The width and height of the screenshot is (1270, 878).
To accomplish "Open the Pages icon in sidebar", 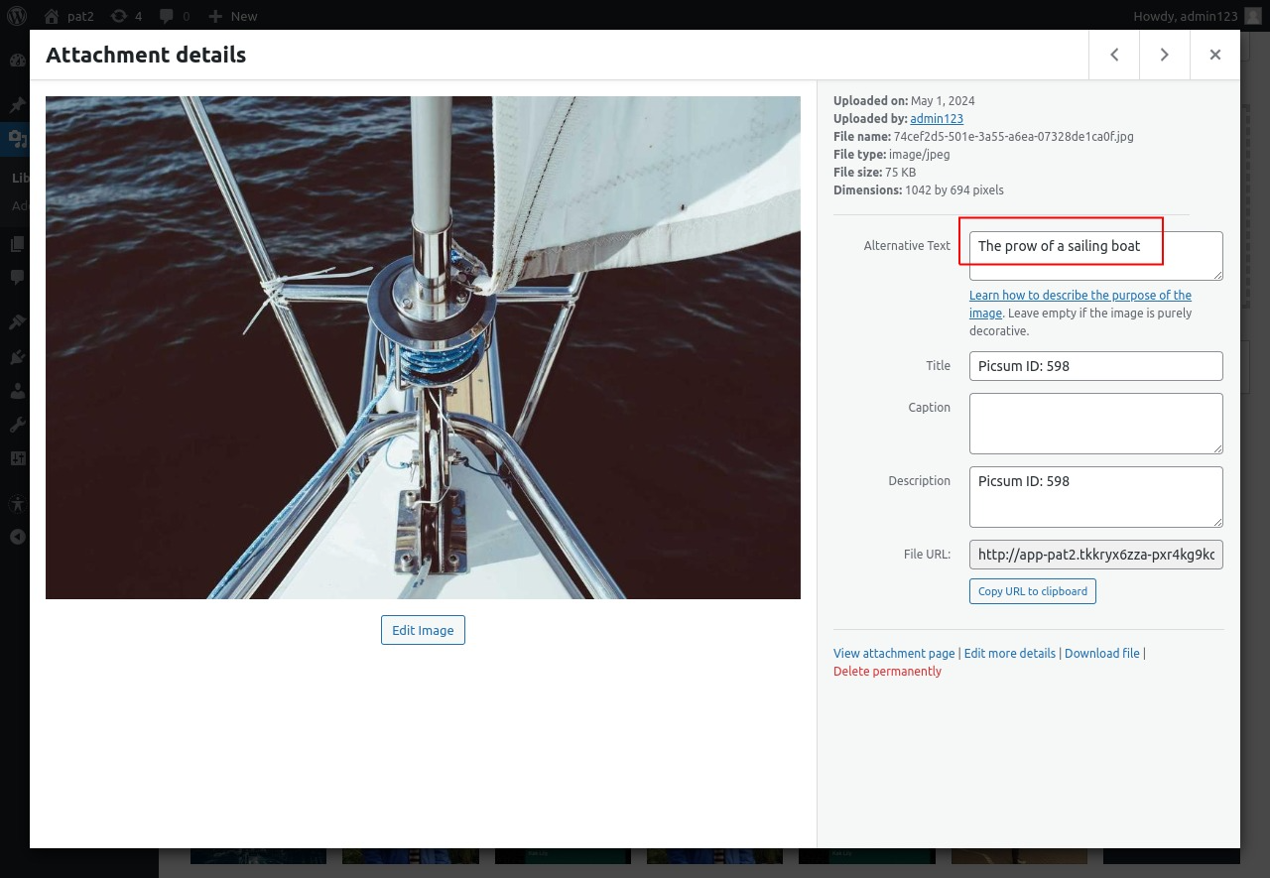I will coord(17,244).
